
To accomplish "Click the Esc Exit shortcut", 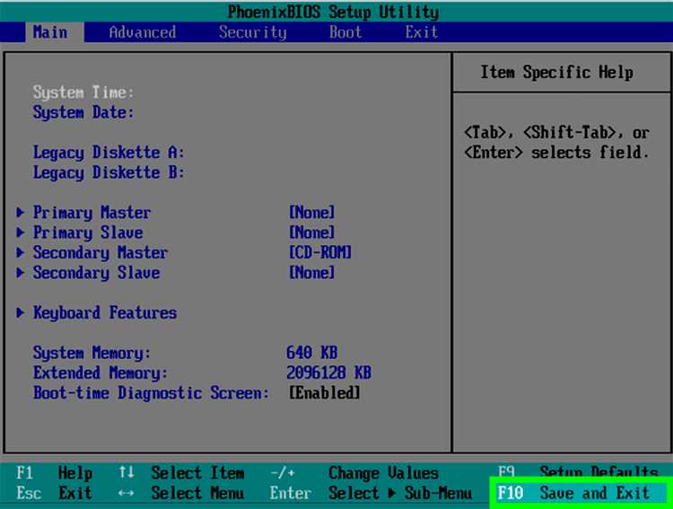I will pyautogui.click(x=54, y=493).
